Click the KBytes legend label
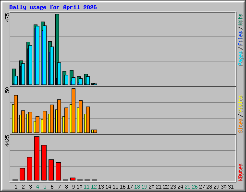 tap(241, 172)
